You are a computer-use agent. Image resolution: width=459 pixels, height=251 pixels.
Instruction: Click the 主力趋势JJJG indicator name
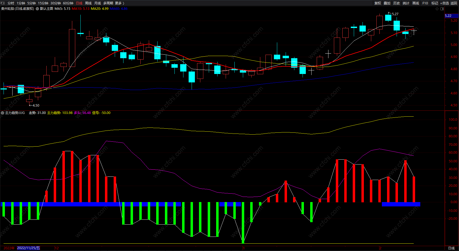(15, 113)
